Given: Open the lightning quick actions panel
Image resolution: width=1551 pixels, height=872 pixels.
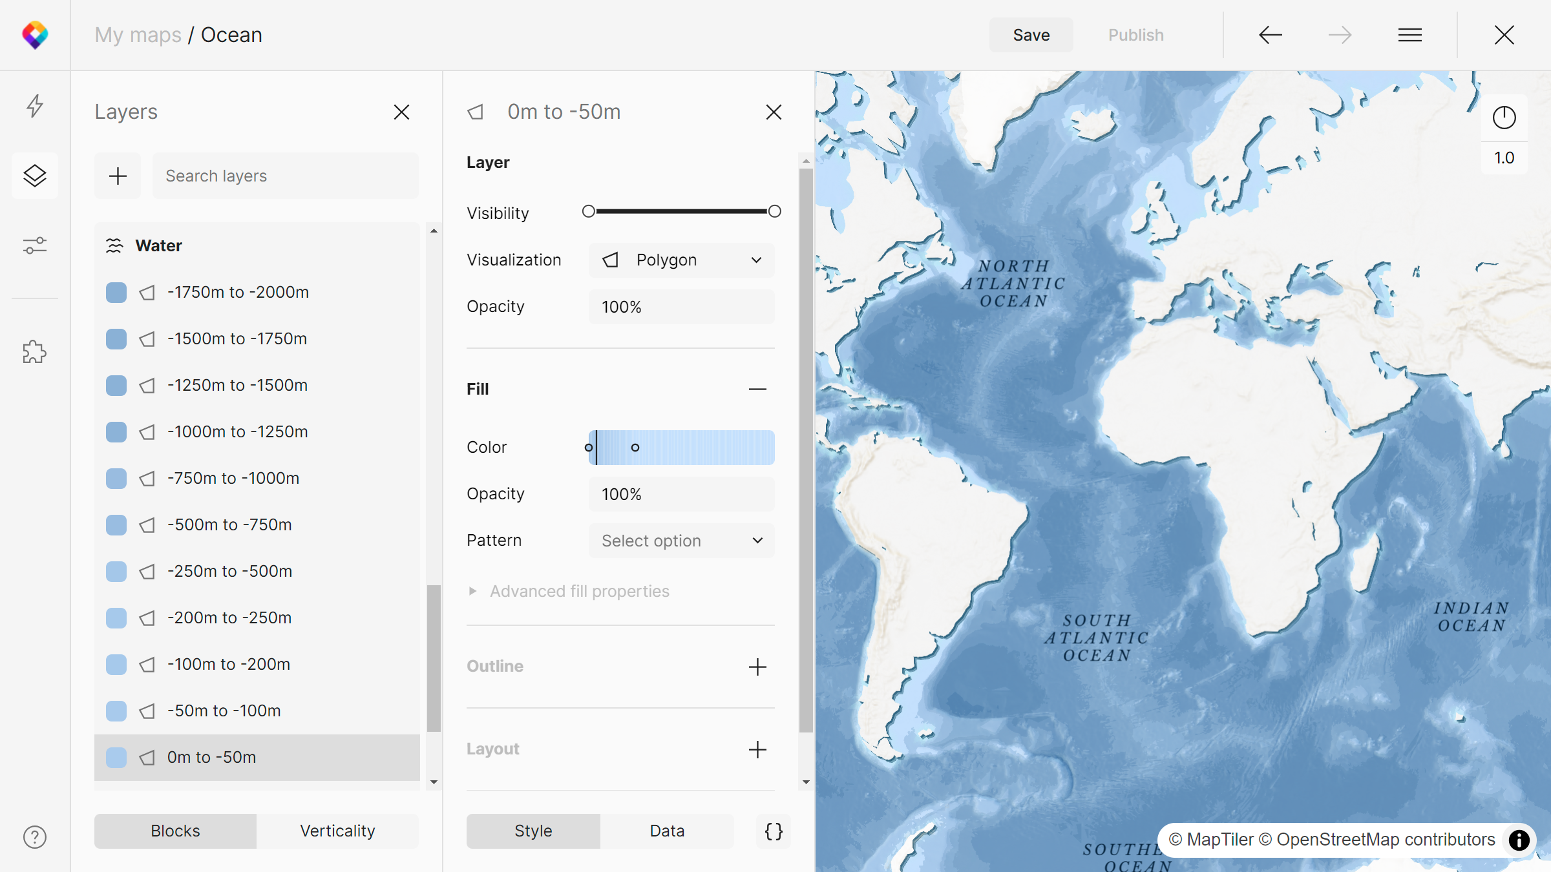Looking at the screenshot, I should click(x=35, y=105).
